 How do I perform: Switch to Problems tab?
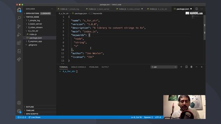pyautogui.click(x=94, y=67)
